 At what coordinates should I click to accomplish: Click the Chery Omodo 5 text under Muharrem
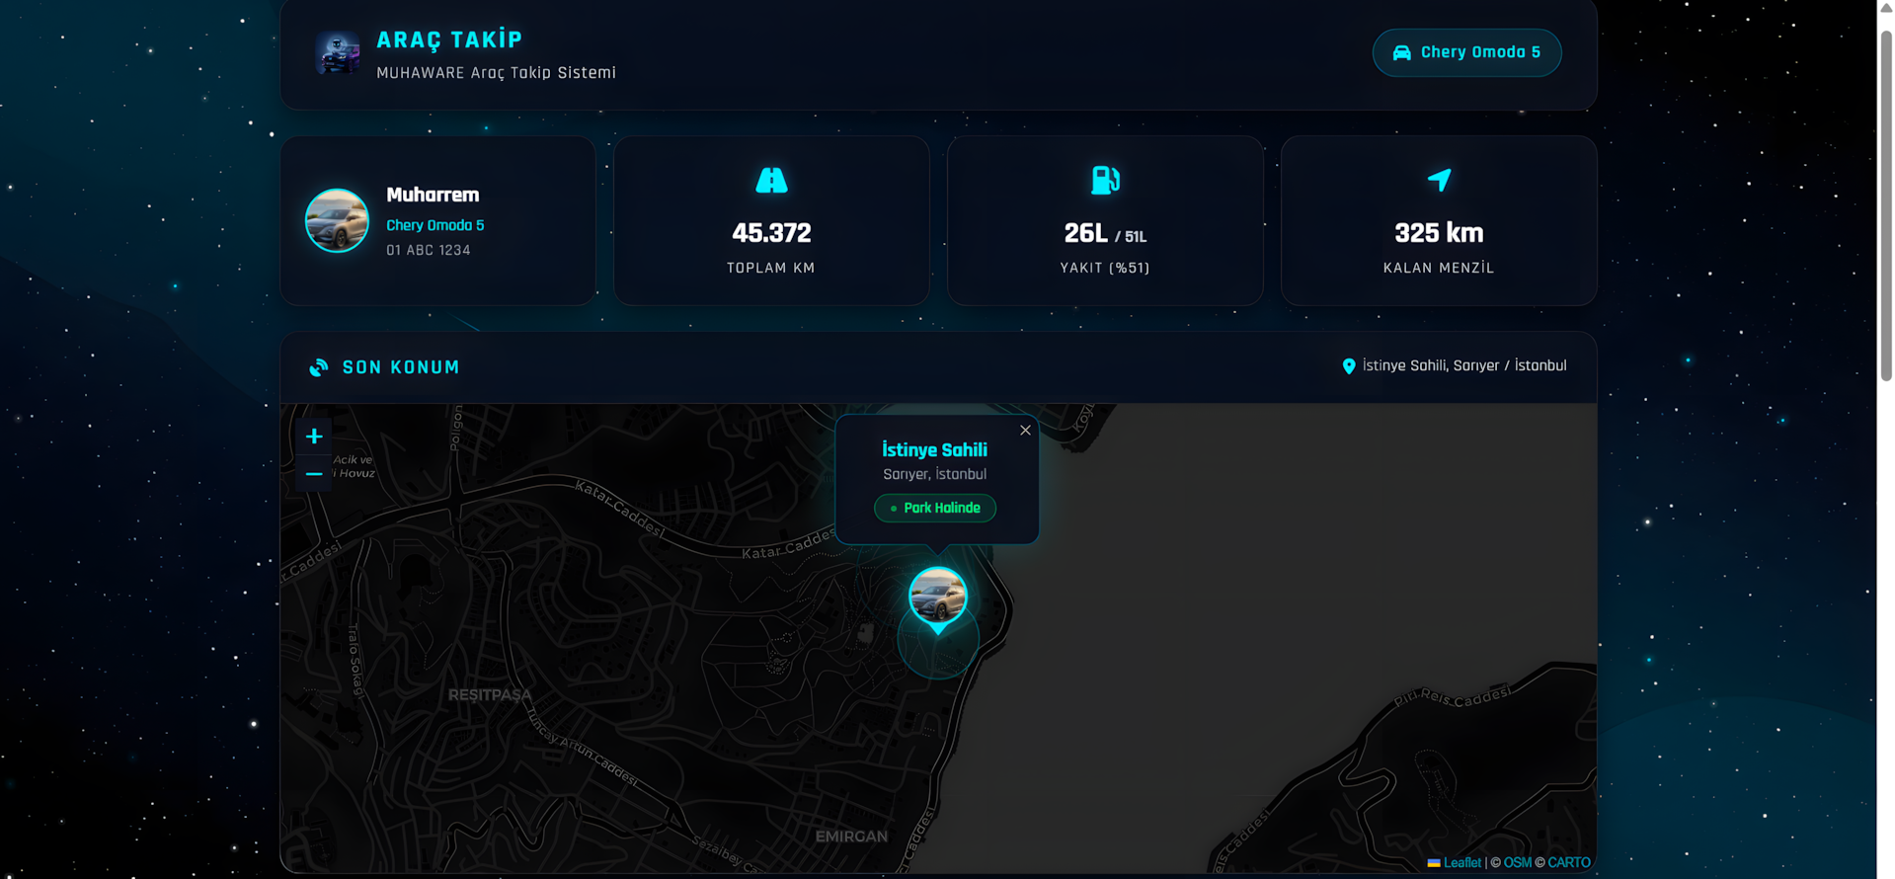[x=435, y=225]
